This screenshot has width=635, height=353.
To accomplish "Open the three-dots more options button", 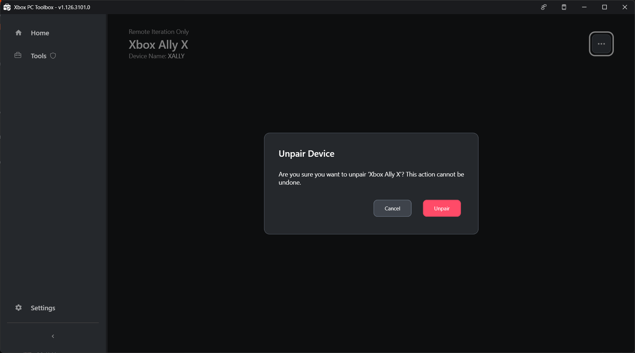I will click(601, 44).
